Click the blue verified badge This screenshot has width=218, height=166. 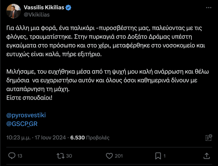coord(73,8)
